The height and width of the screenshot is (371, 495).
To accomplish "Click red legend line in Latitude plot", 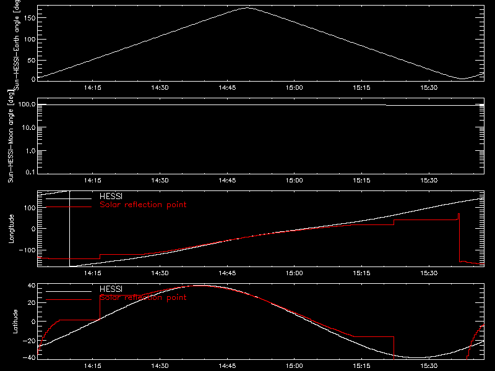I will click(x=69, y=300).
